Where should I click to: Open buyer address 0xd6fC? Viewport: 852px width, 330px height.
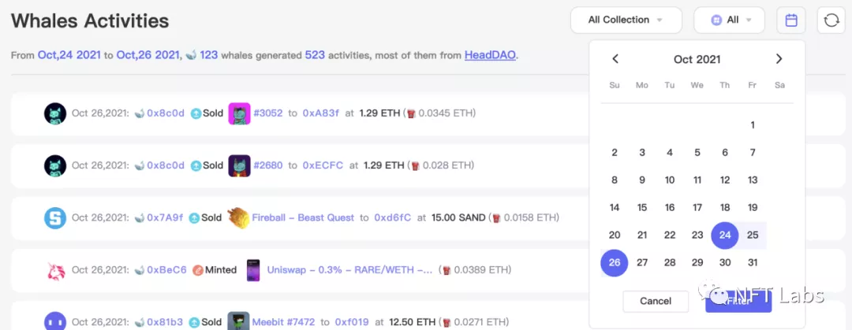pos(393,217)
